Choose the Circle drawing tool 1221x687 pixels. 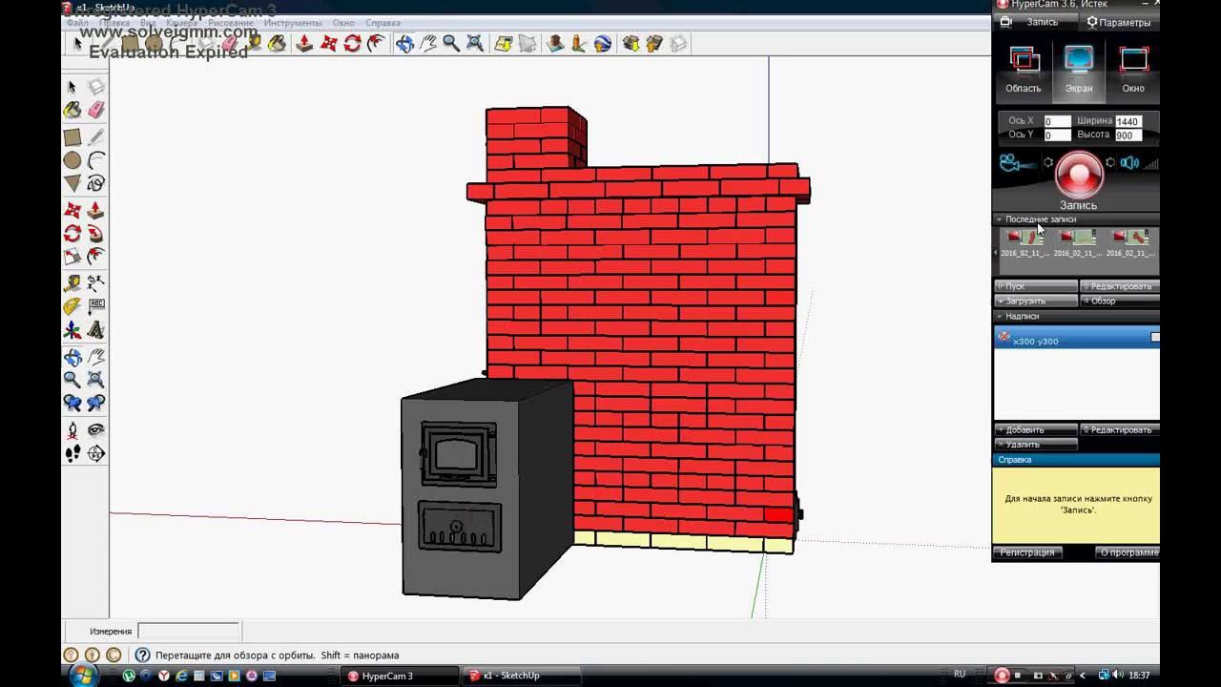[x=72, y=160]
